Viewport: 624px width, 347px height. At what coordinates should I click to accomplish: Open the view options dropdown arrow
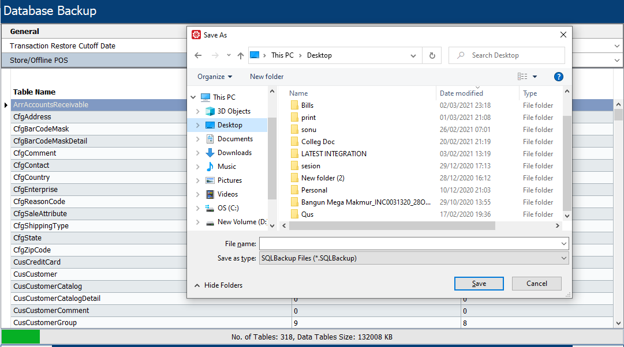click(535, 77)
